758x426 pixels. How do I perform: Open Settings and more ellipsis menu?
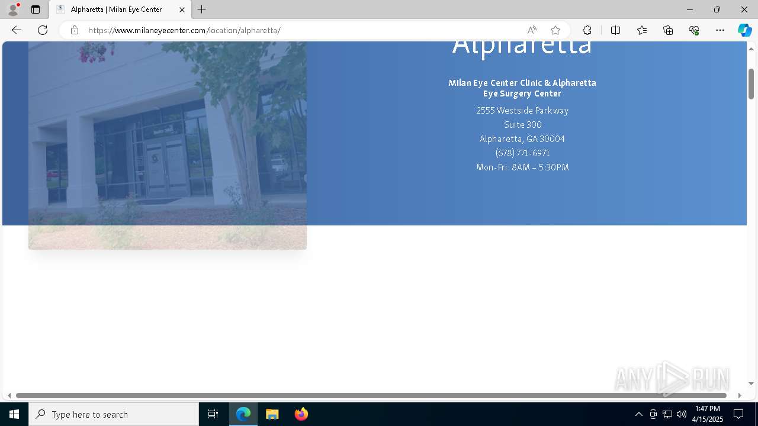click(x=720, y=30)
